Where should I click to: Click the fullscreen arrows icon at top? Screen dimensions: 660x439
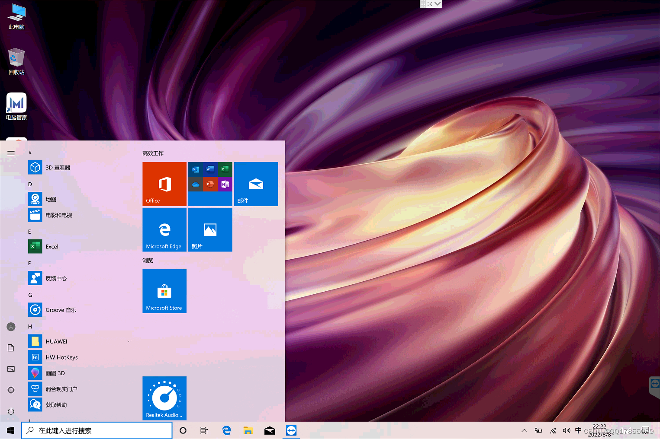coord(430,3)
